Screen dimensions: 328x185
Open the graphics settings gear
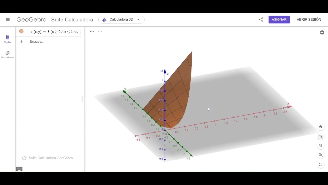click(322, 32)
